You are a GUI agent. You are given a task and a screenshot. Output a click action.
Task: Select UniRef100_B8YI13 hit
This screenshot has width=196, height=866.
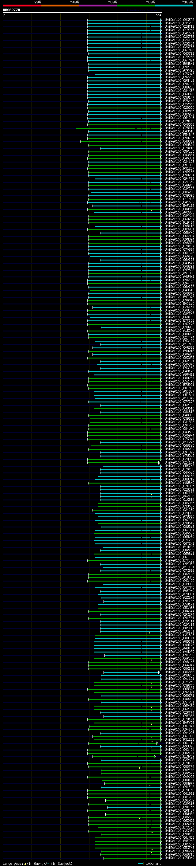(179, 628)
